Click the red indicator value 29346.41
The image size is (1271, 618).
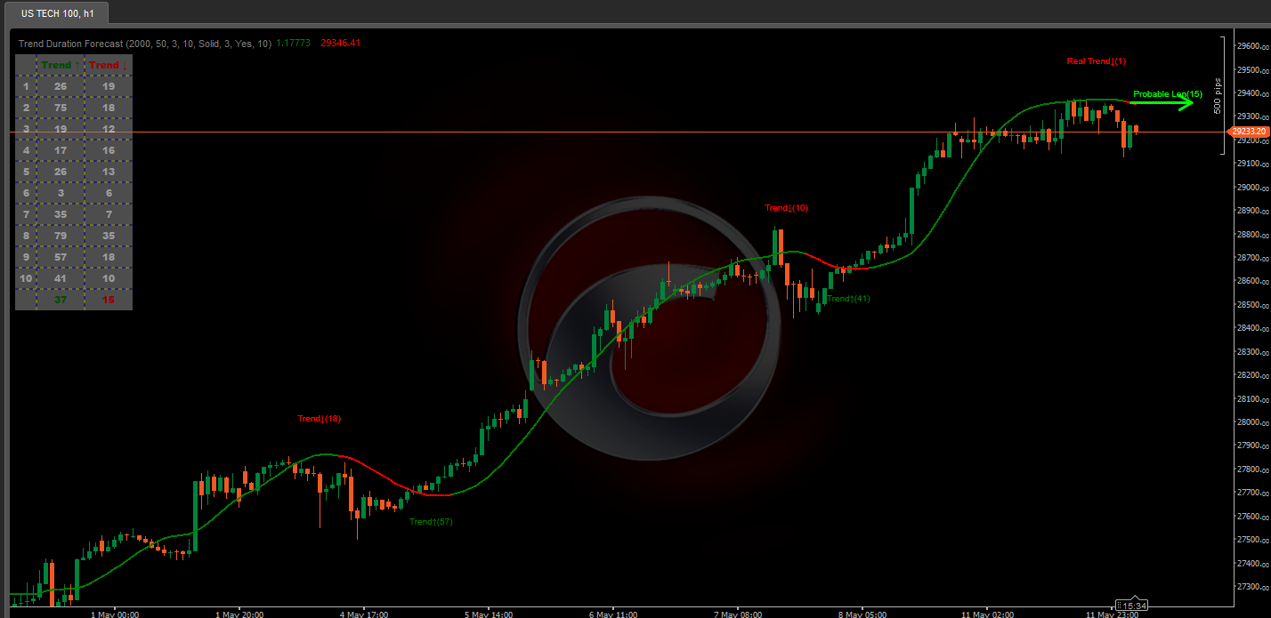coord(340,43)
